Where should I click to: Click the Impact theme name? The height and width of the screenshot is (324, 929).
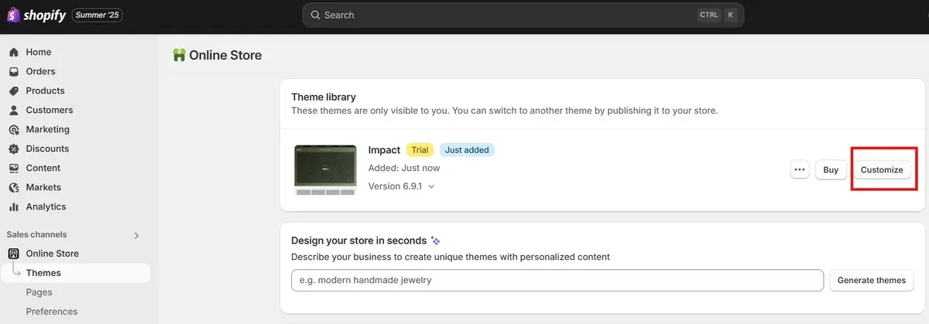pyautogui.click(x=384, y=150)
